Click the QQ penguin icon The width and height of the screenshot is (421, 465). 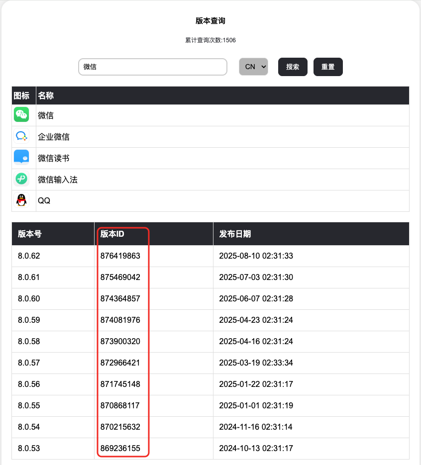(21, 200)
